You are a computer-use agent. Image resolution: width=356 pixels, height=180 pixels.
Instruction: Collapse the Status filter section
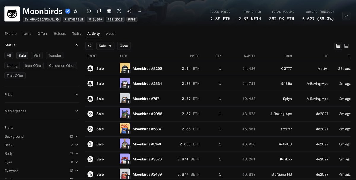pyautogui.click(x=77, y=45)
